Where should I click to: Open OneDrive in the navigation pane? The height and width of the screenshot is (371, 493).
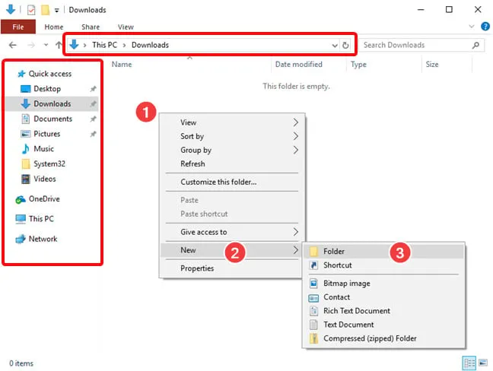tap(45, 199)
